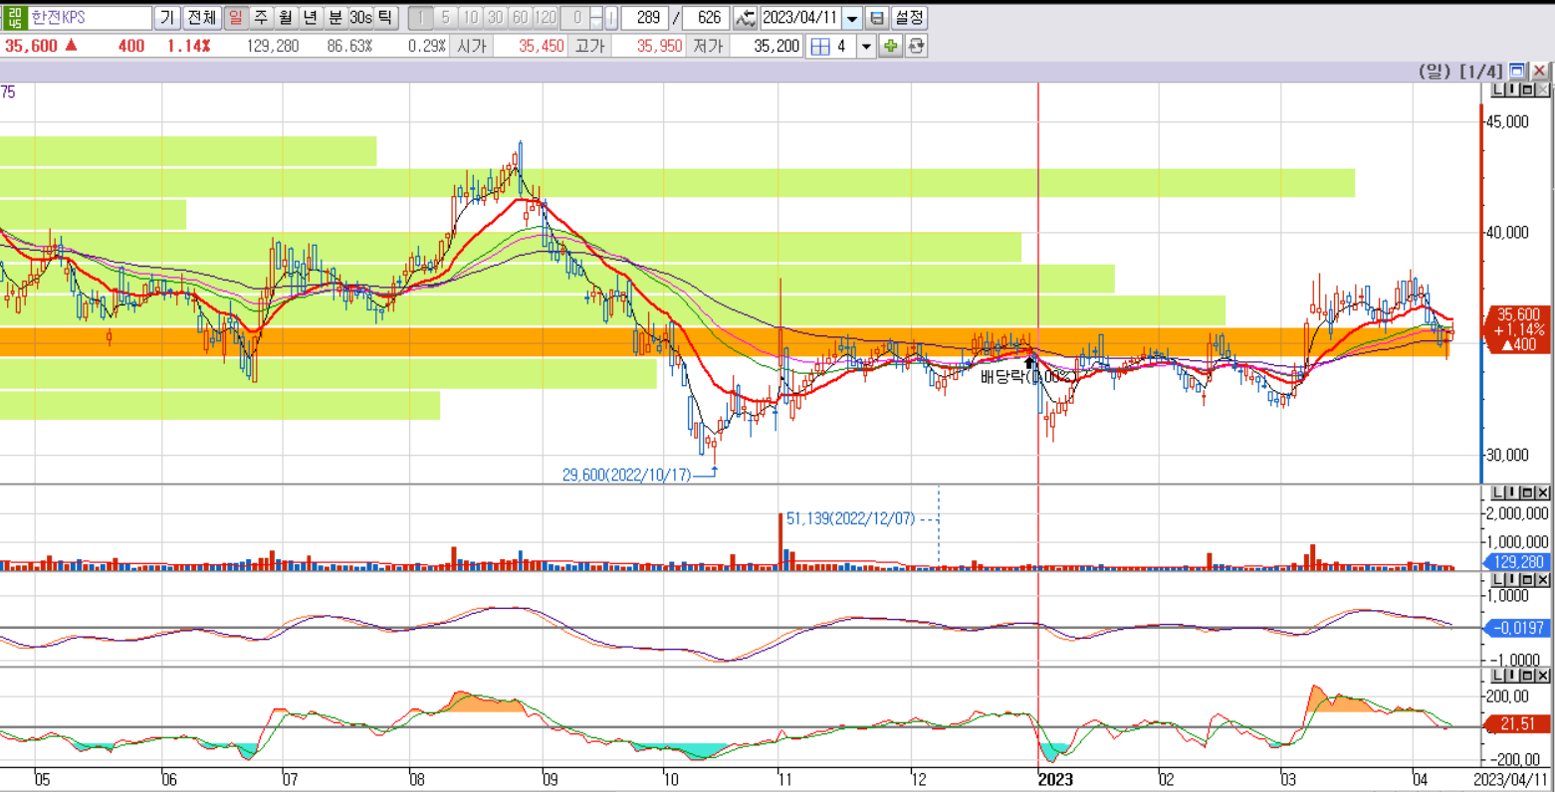
Task: Maximize the (일) [1/4] chart pane
Action: (1517, 71)
